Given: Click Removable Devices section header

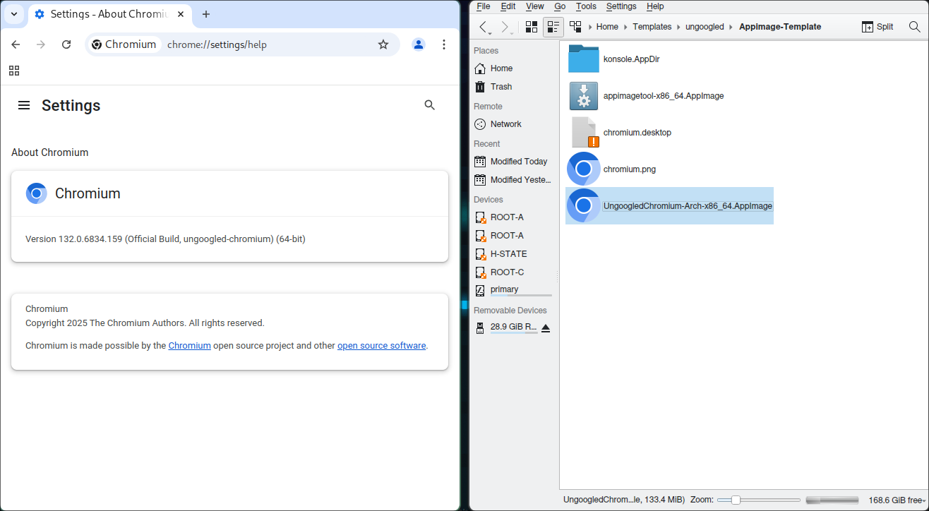Looking at the screenshot, I should [x=510, y=311].
